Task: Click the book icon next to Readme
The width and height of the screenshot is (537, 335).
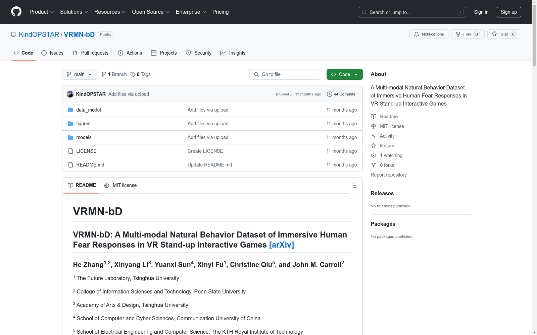Action: pyautogui.click(x=374, y=117)
